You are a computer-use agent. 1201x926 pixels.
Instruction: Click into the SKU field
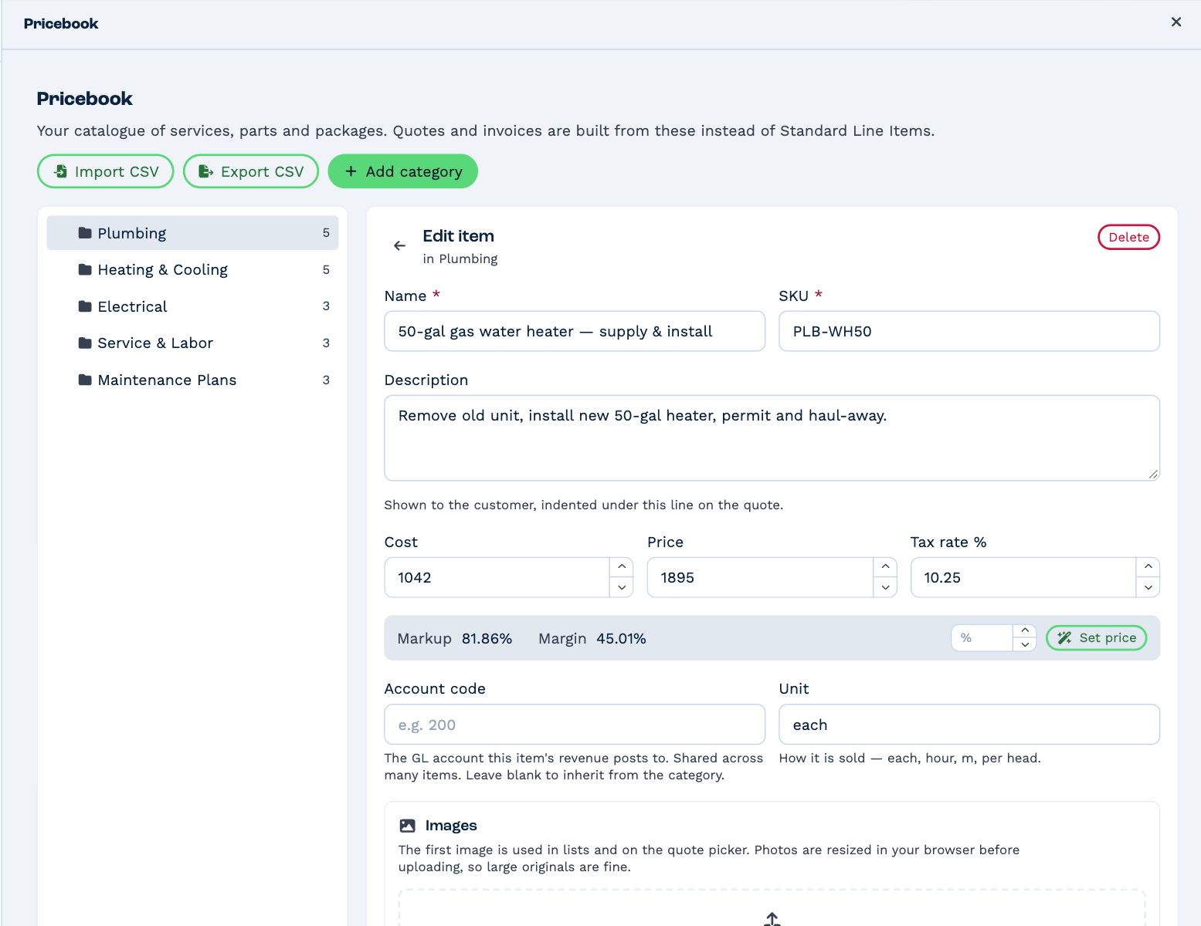pos(969,331)
